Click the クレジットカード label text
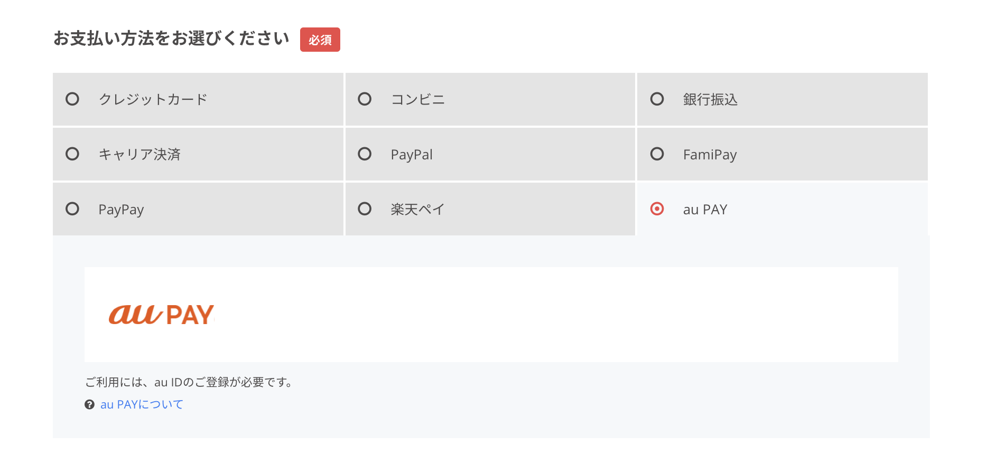Viewport: 987px width, 474px height. click(153, 99)
